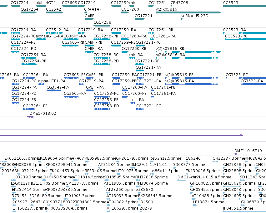
Task: Click the long gene bar under v(2)k05816
Action: click(x=188, y=12)
